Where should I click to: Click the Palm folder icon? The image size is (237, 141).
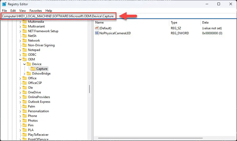click(x=25, y=106)
